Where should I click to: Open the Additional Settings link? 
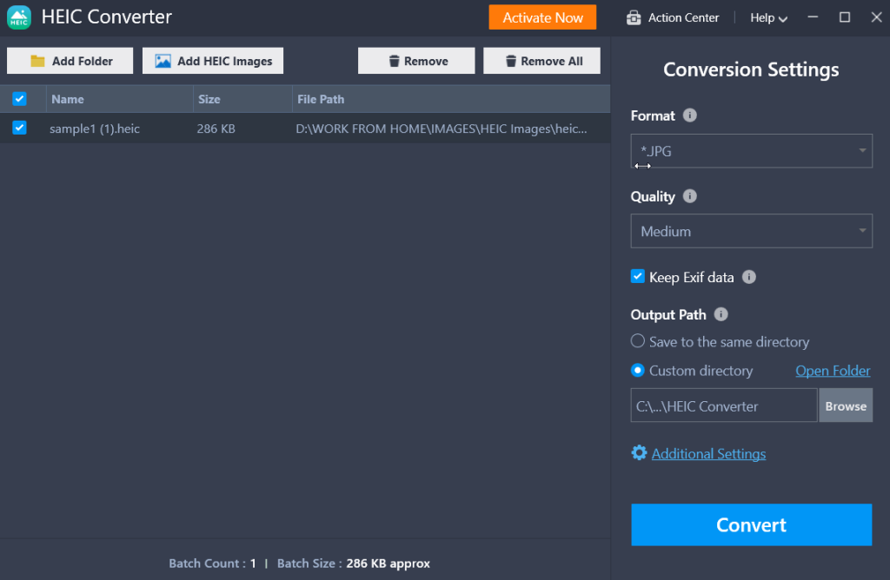(x=708, y=453)
